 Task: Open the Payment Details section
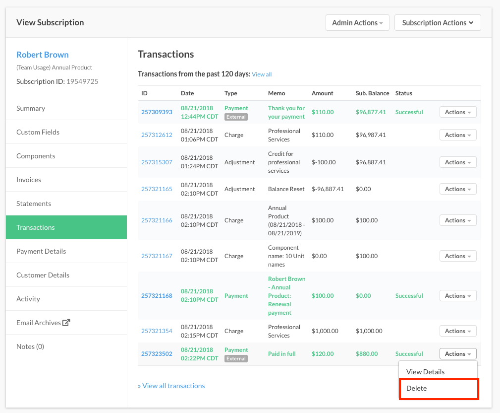[66, 251]
